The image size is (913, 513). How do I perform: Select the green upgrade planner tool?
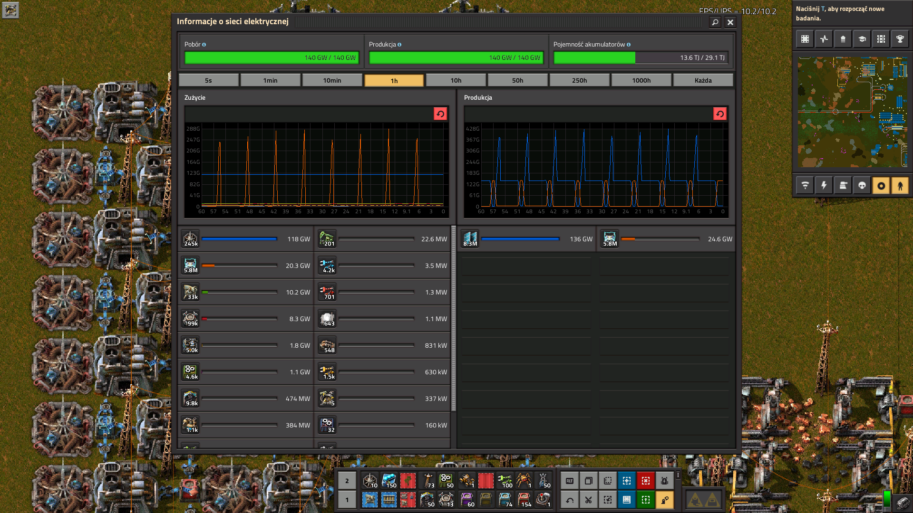(x=645, y=500)
